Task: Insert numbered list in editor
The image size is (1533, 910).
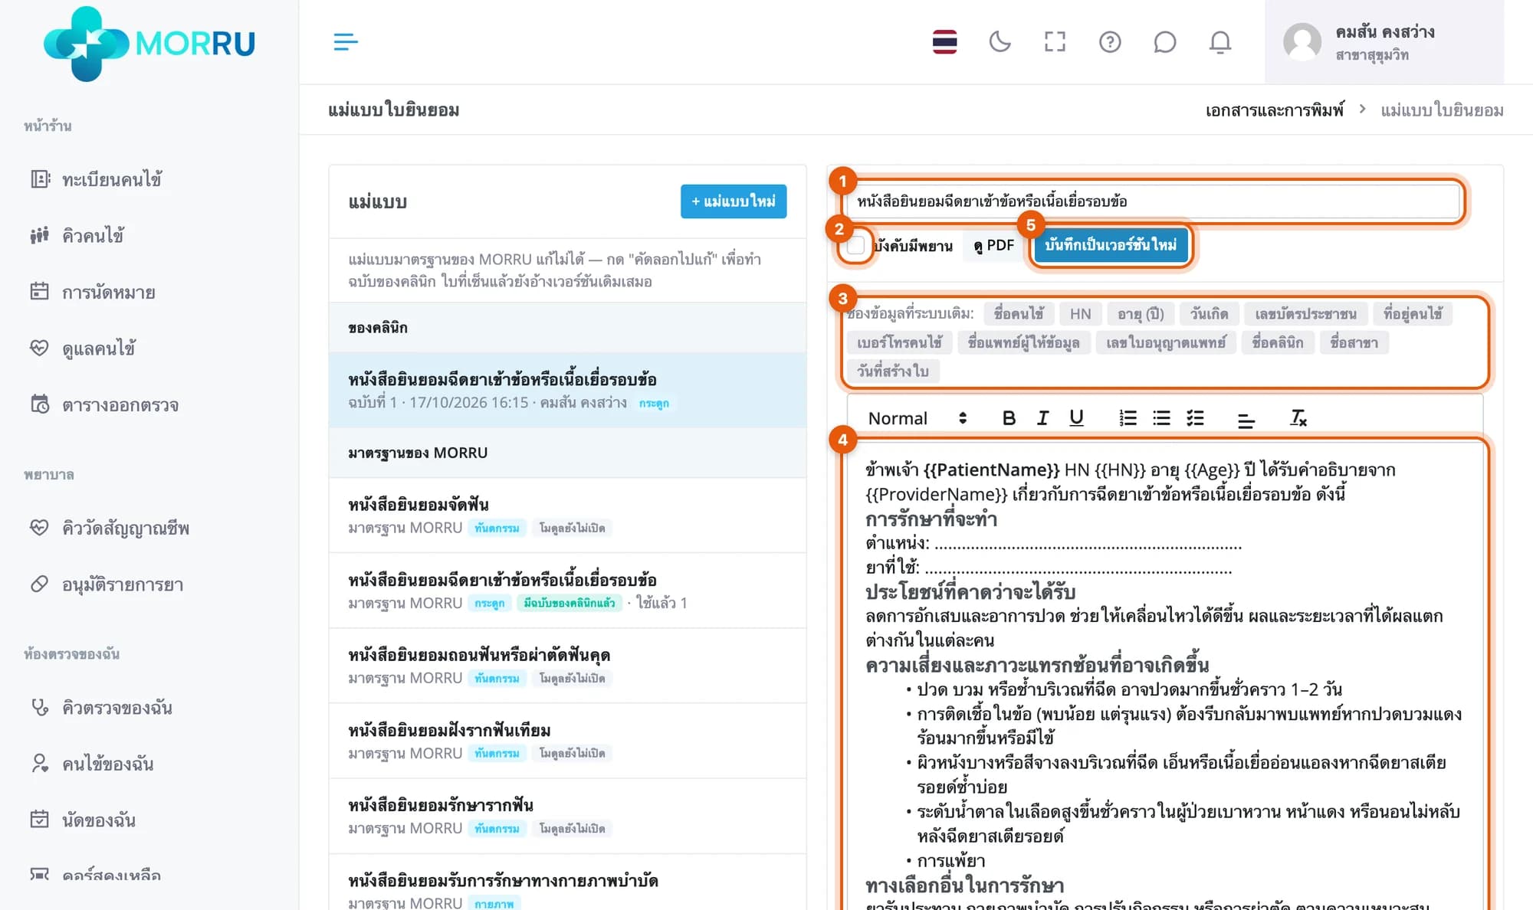Action: coord(1128,417)
